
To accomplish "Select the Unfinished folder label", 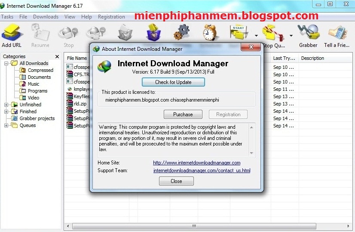I will click(31, 105).
